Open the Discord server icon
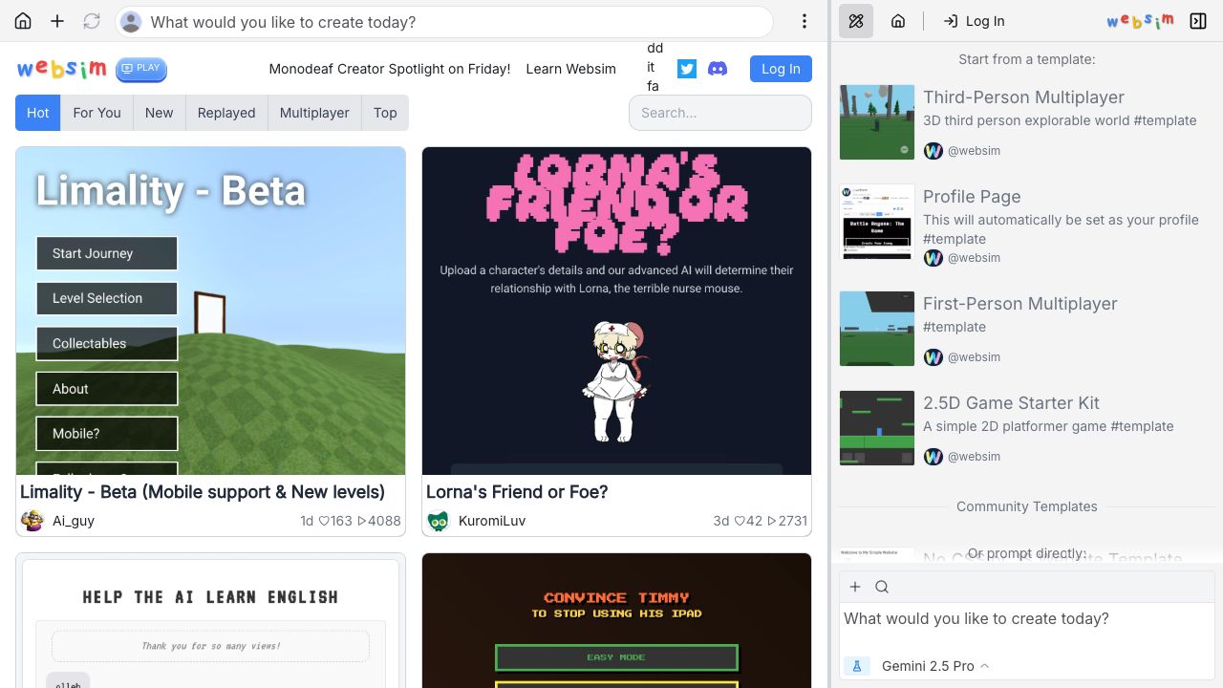The height and width of the screenshot is (688, 1223). (718, 69)
